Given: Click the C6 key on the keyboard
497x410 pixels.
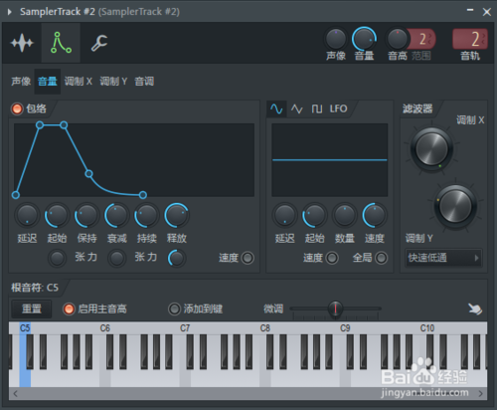Looking at the screenshot, I should (105, 378).
